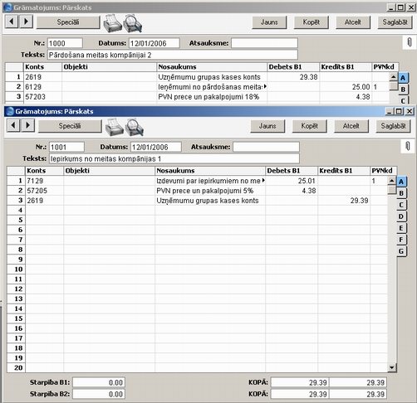Open the Speciāli menu in window 1001
This screenshot has height=403, width=417.
(70, 126)
